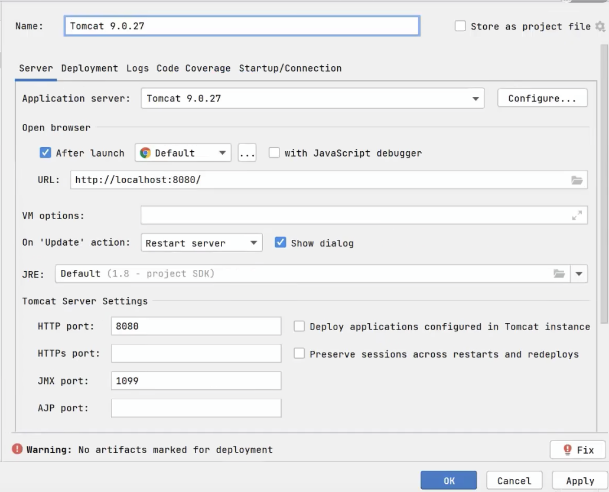The height and width of the screenshot is (492, 609).
Task: Open the Default browser dropdown
Action: pyautogui.click(x=183, y=152)
